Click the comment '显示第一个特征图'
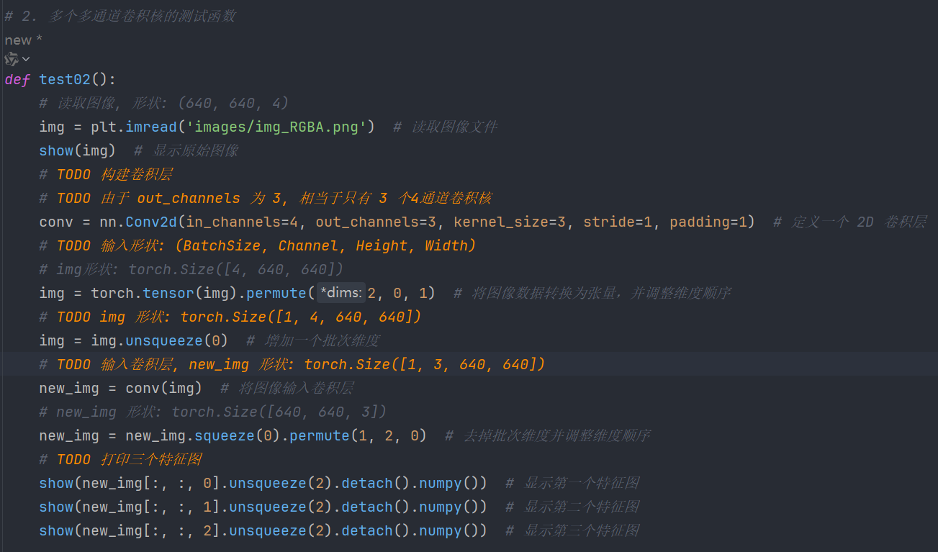This screenshot has height=552, width=938. (572, 483)
